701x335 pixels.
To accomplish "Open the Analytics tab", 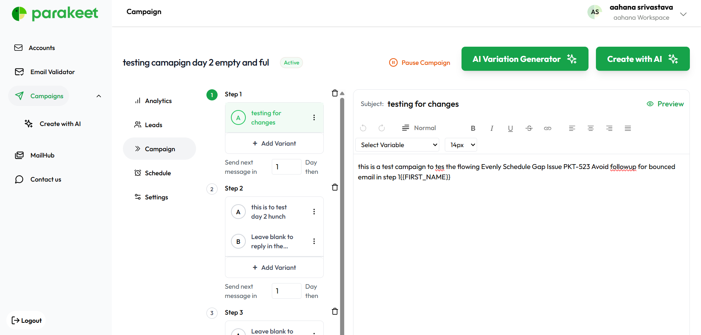I will 158,101.
